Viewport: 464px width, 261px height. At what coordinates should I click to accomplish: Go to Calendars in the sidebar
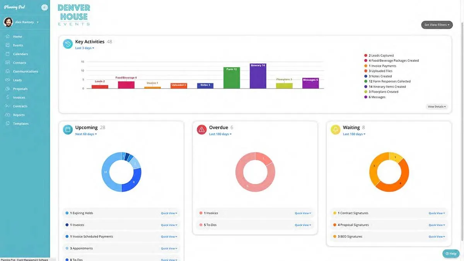[20, 54]
